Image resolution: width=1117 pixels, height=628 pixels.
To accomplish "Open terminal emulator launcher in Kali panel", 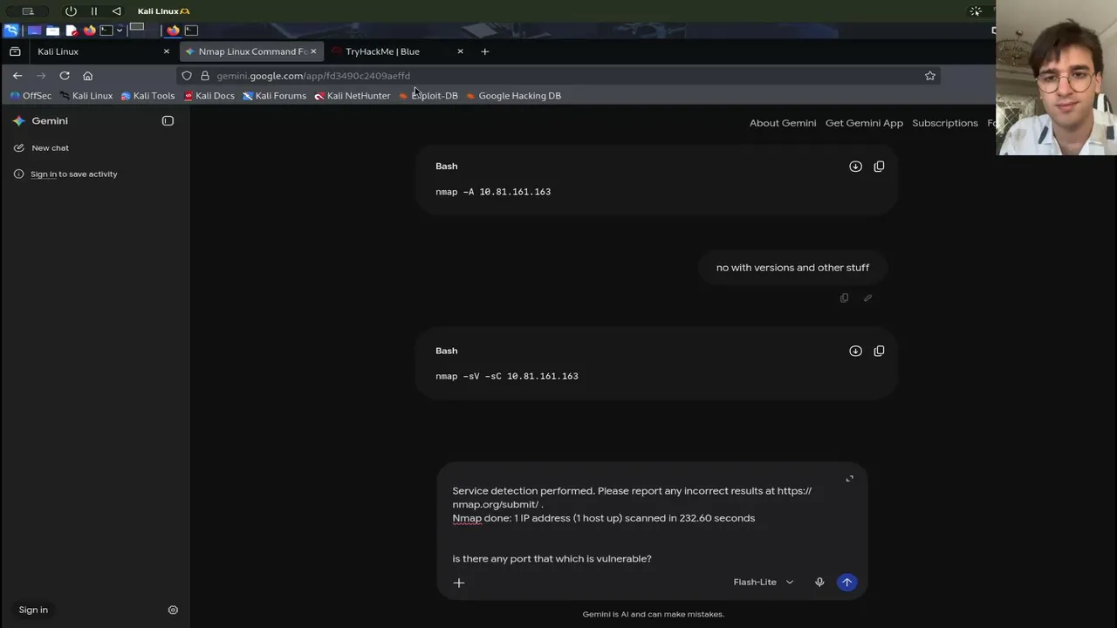I will coord(106,30).
